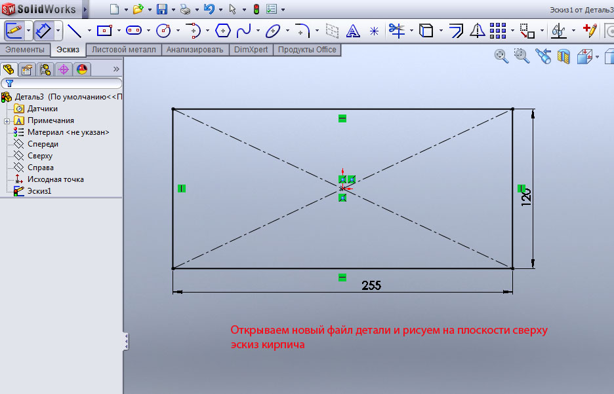Click the Text tool in sketch toolbar
The image size is (614, 394).
click(353, 30)
